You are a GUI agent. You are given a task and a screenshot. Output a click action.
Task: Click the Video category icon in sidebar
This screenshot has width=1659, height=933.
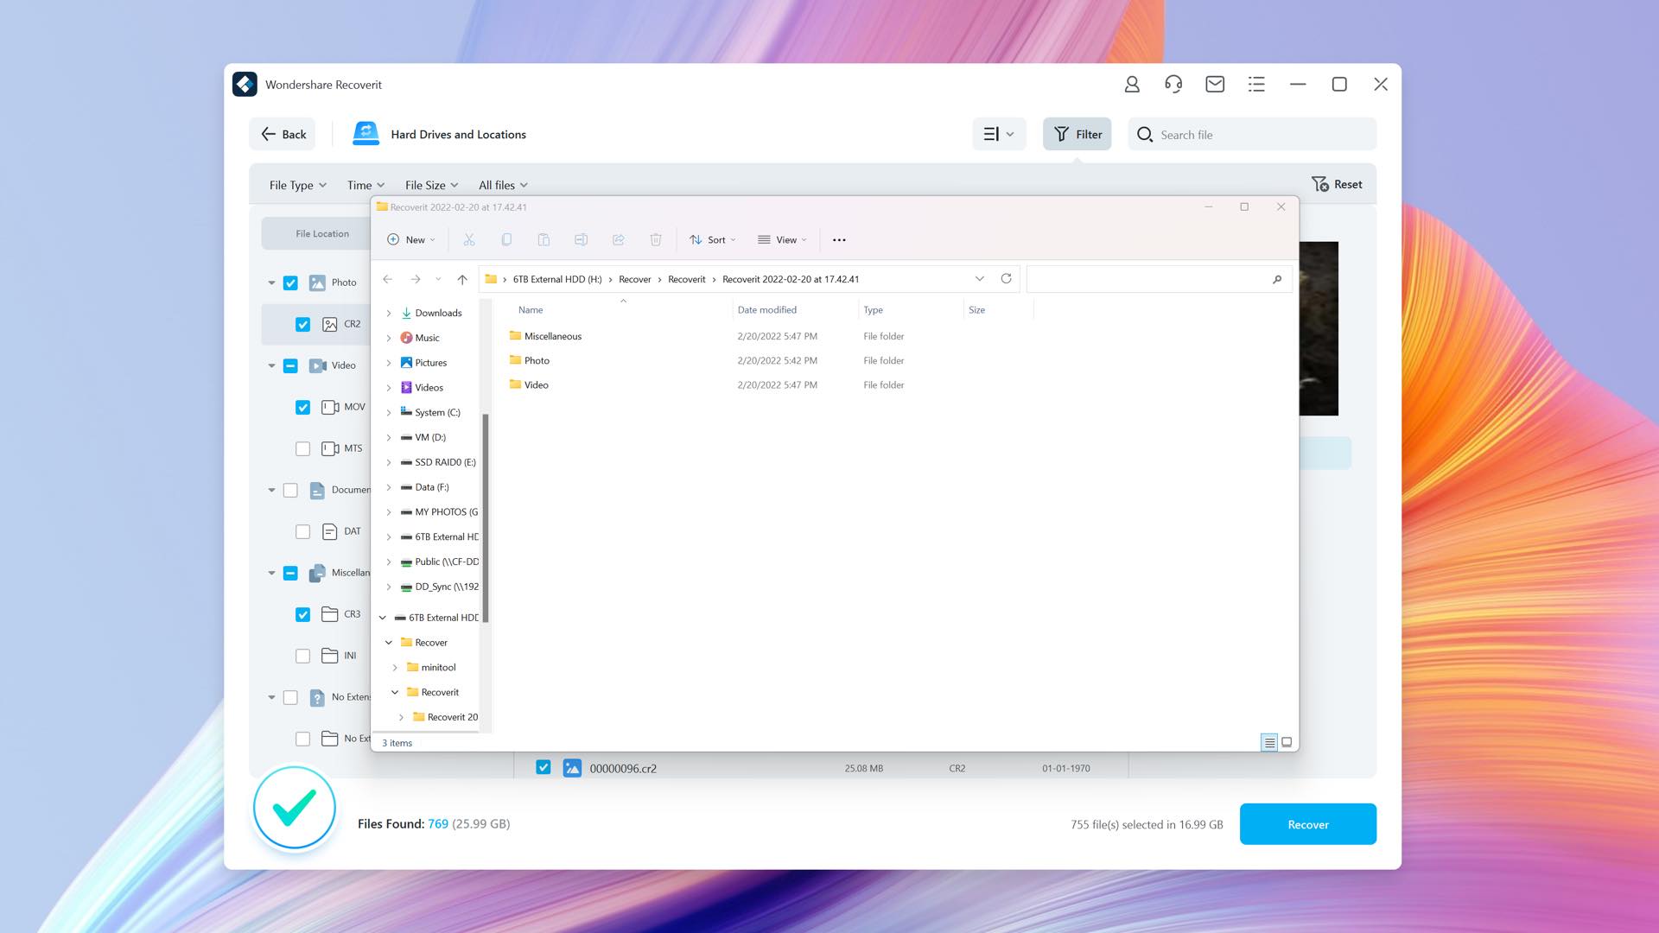click(317, 365)
